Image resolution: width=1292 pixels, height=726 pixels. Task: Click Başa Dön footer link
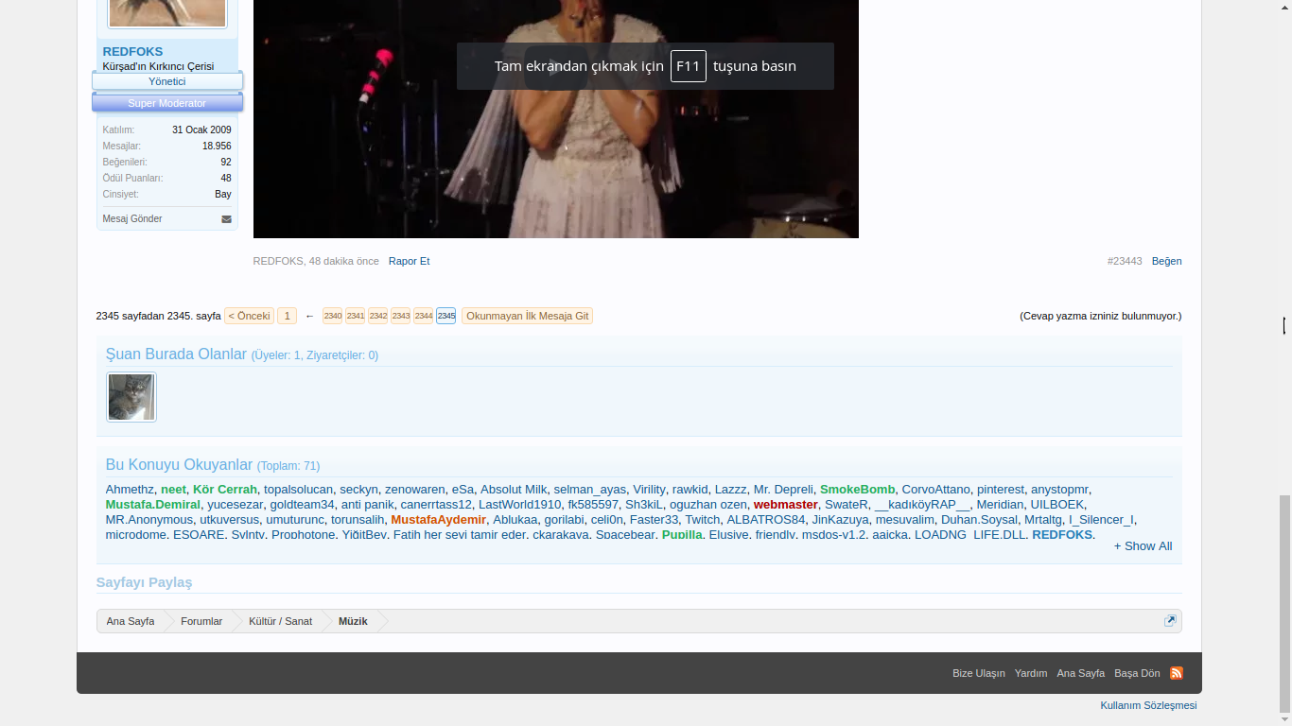pyautogui.click(x=1137, y=673)
